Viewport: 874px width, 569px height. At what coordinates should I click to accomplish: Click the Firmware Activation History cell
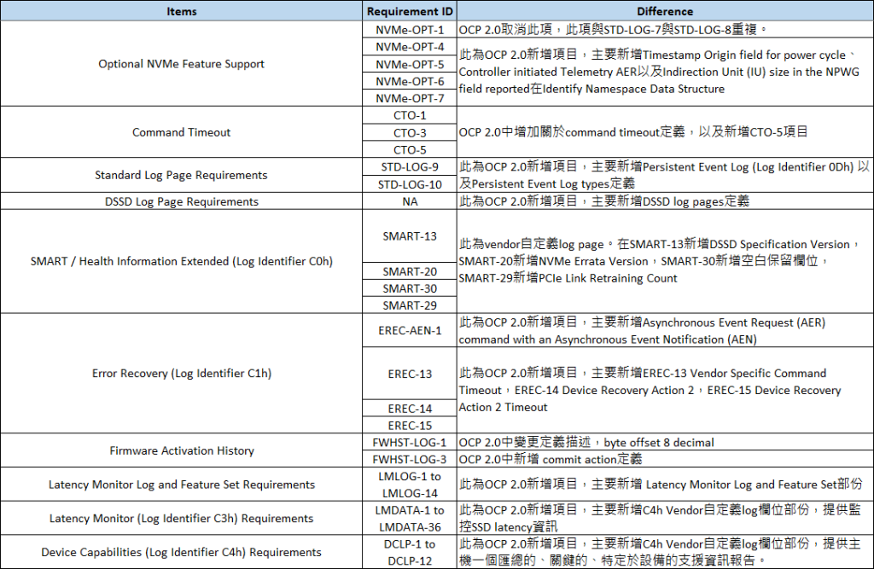click(181, 450)
